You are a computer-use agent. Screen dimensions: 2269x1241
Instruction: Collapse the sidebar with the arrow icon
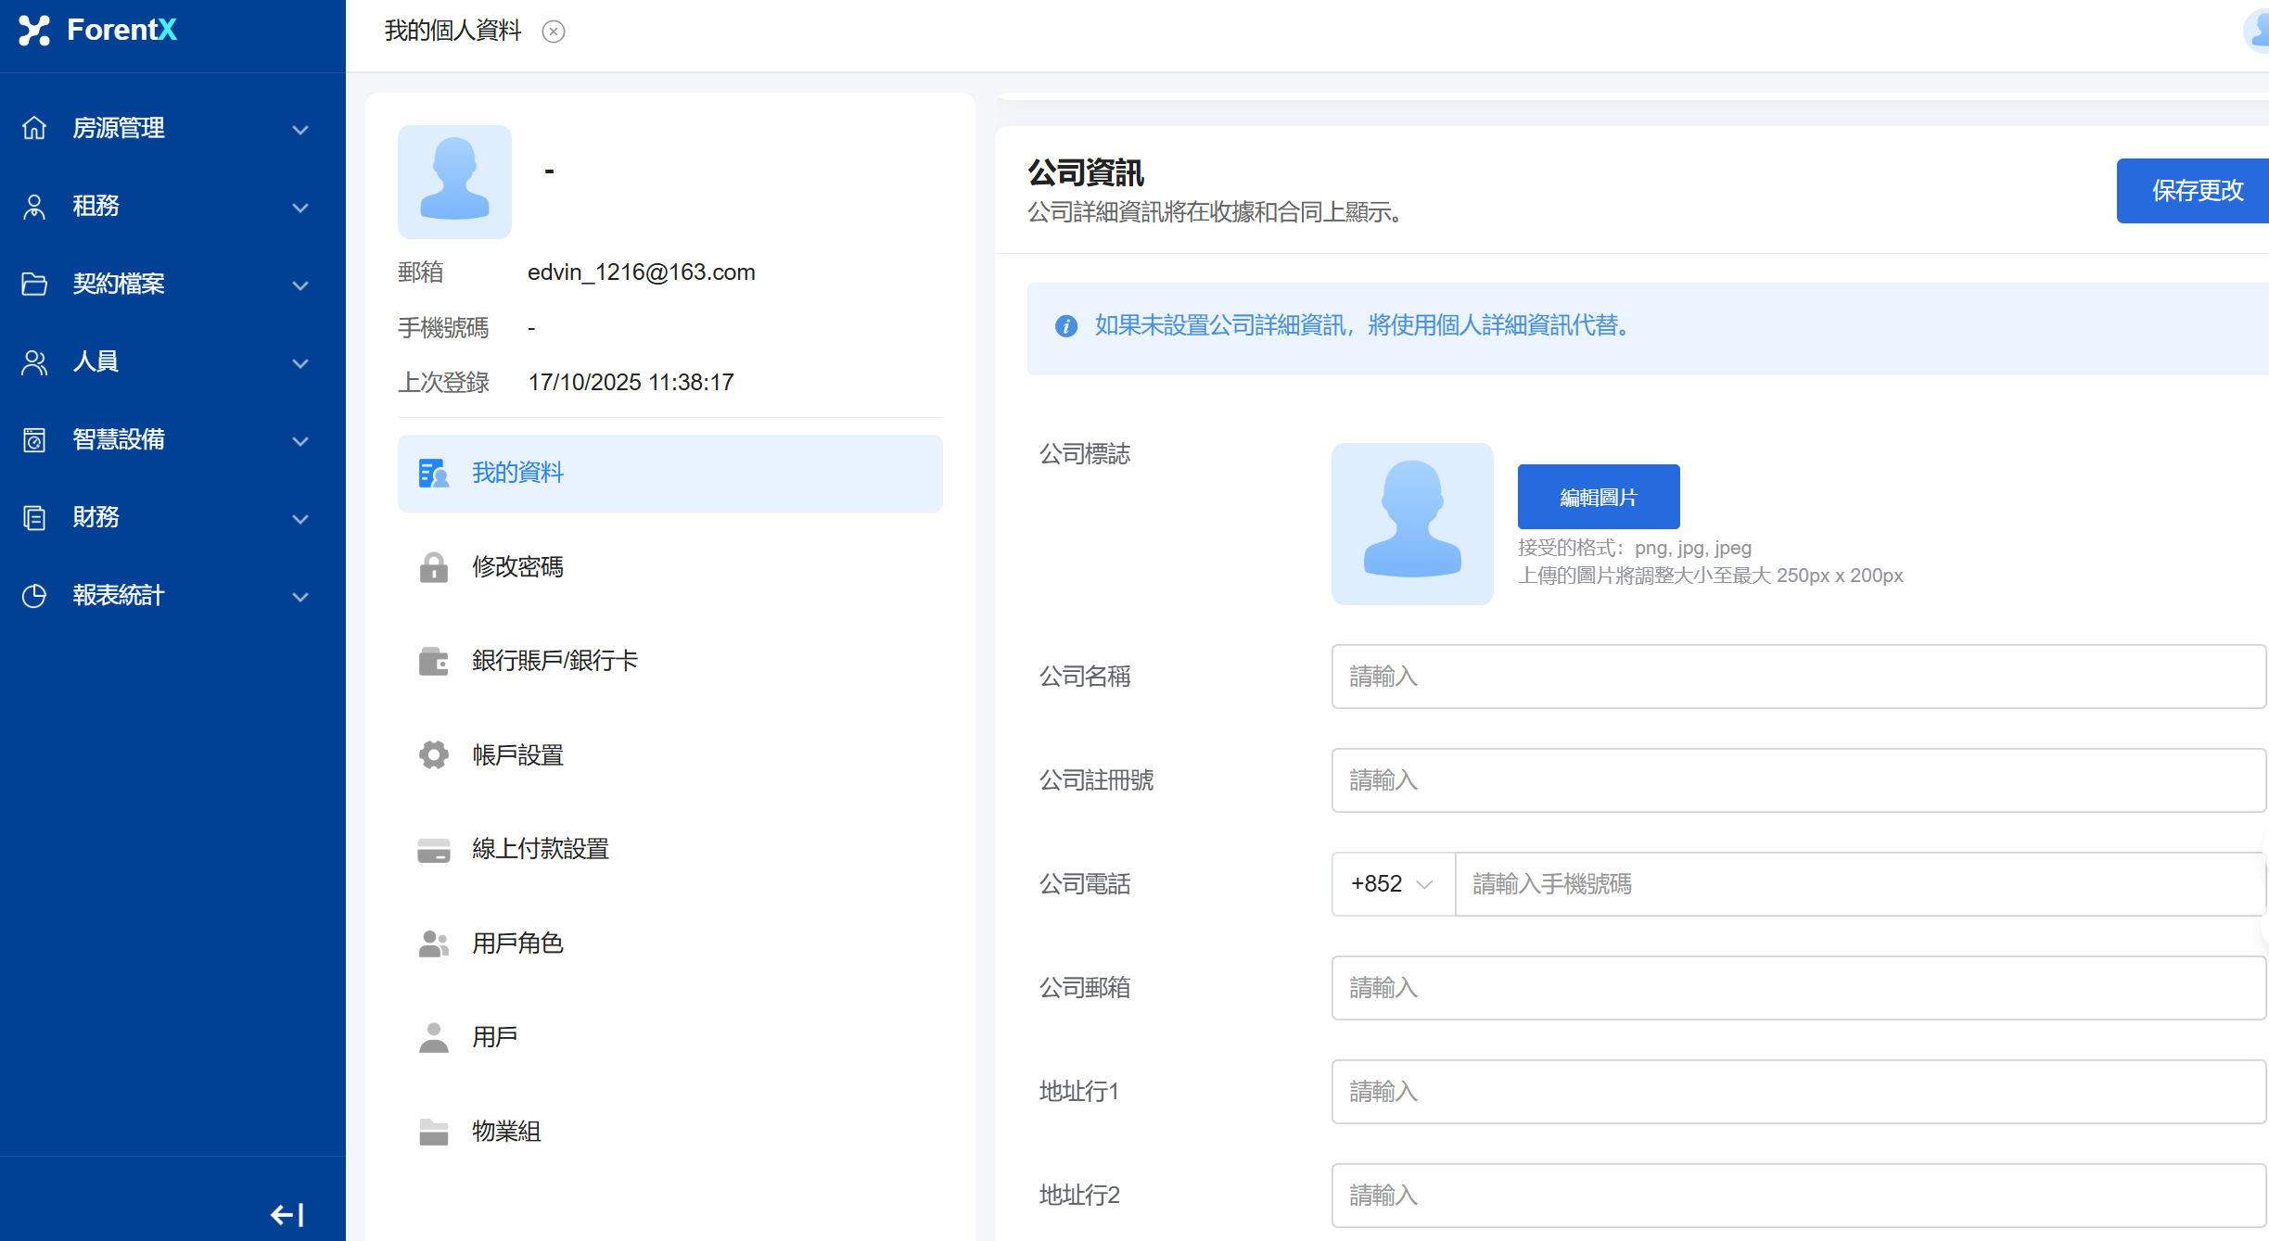click(x=287, y=1214)
